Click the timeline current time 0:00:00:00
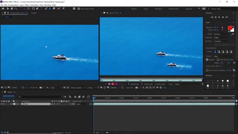 [x=9, y=96]
